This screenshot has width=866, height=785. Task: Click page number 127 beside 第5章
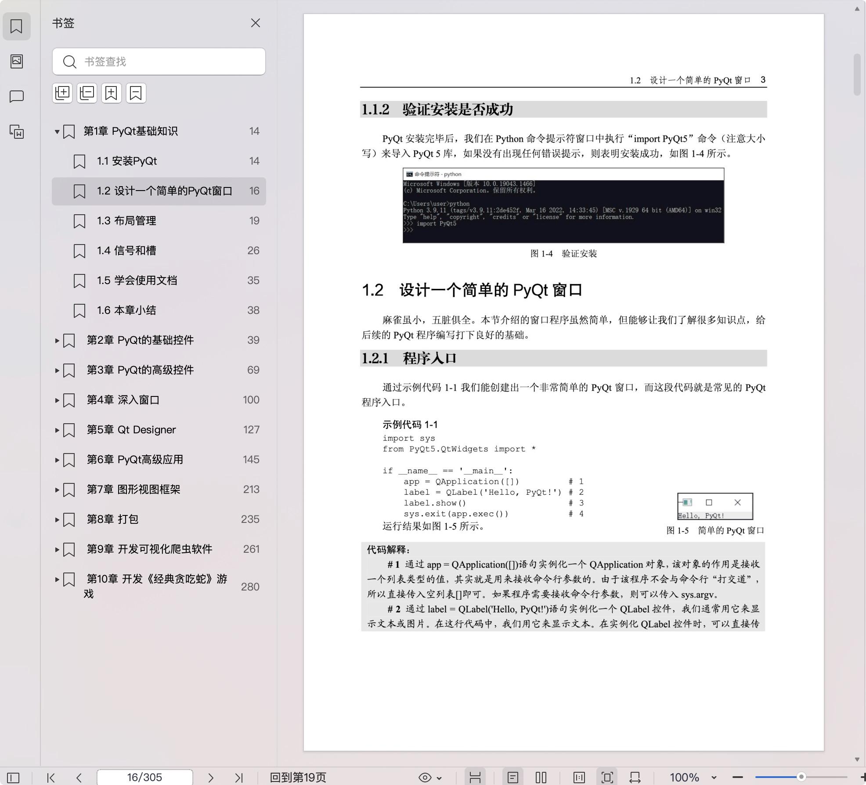pyautogui.click(x=251, y=430)
